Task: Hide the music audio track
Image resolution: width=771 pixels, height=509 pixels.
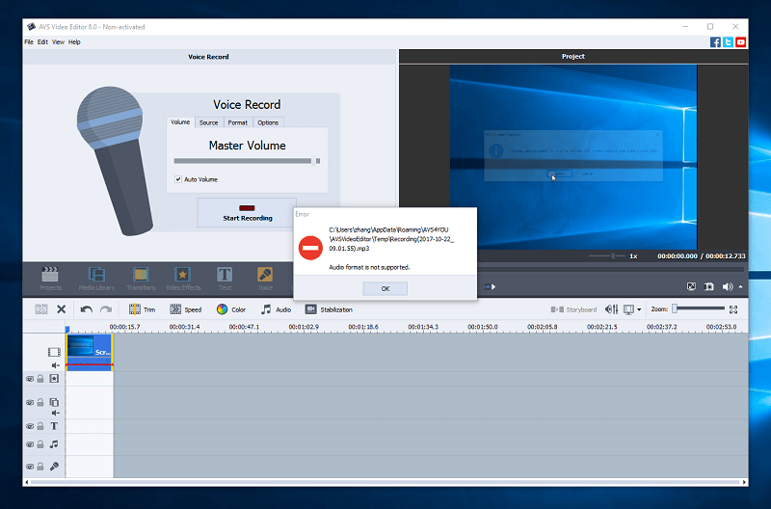Action: (30, 444)
